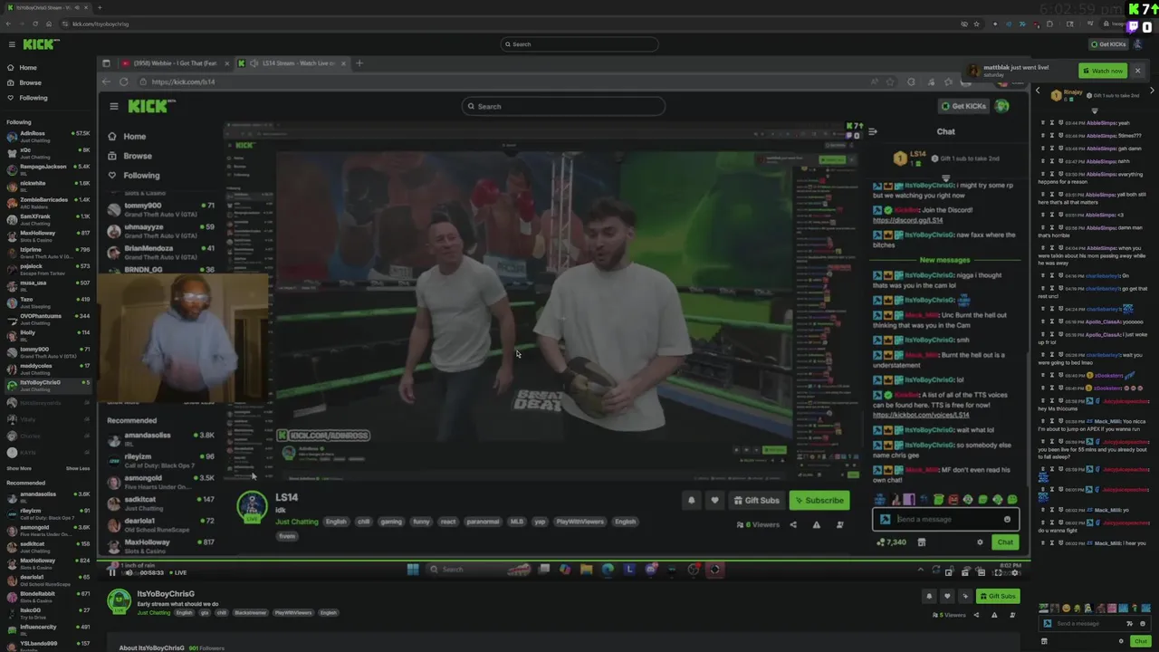
Task: Click the stream video showing two men in ring
Action: click(x=534, y=299)
